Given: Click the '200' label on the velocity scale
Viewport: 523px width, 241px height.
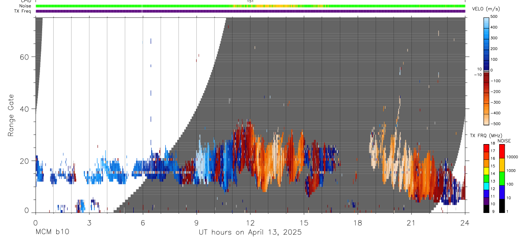Looking at the screenshot, I should coord(494,48).
